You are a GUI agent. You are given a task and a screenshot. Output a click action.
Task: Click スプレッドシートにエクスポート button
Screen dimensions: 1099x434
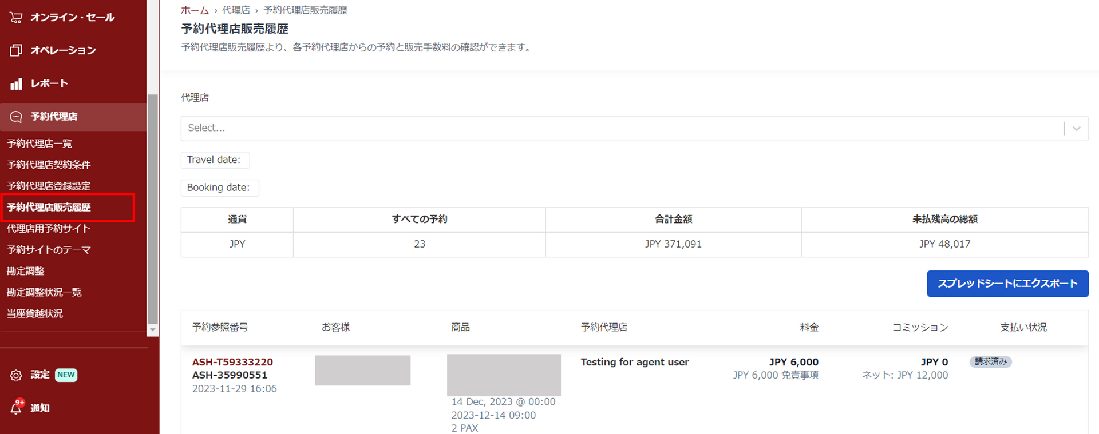coord(1007,284)
